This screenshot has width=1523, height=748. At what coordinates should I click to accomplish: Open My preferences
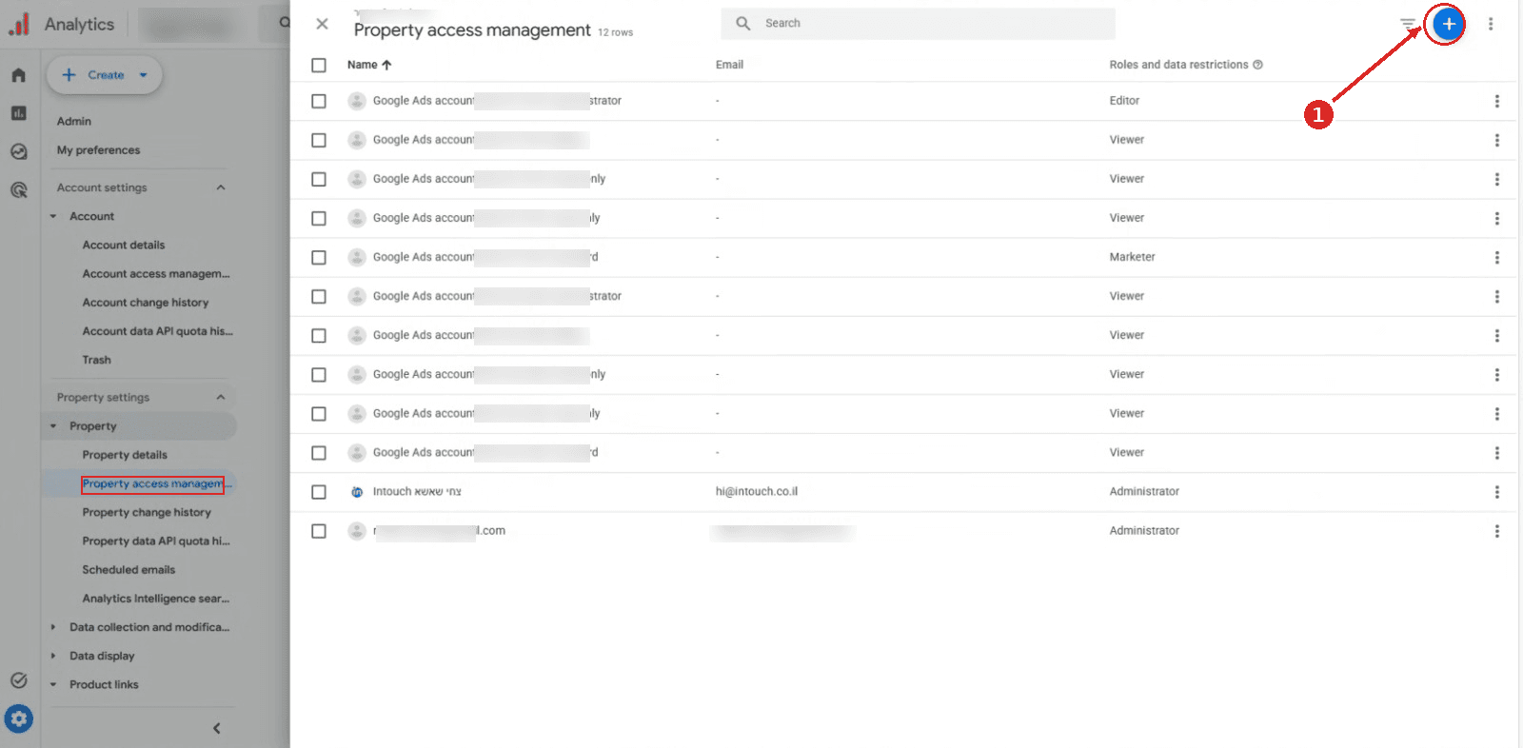point(98,150)
